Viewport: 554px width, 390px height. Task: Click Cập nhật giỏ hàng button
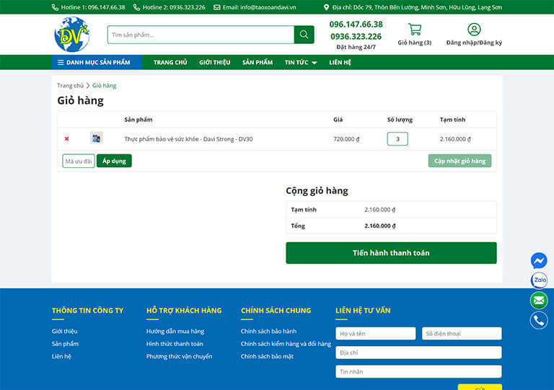point(460,161)
